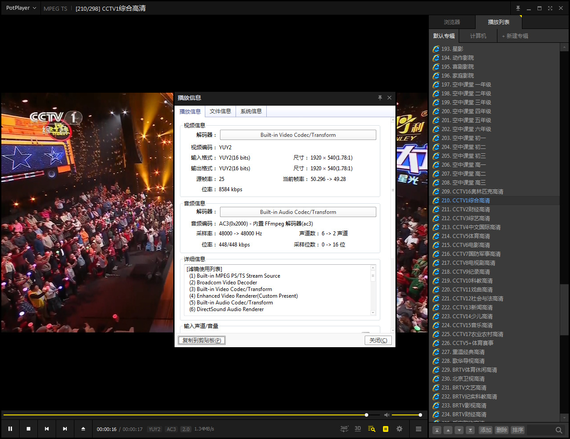Stop the video with stop button
This screenshot has width=570, height=439.
tap(28, 429)
